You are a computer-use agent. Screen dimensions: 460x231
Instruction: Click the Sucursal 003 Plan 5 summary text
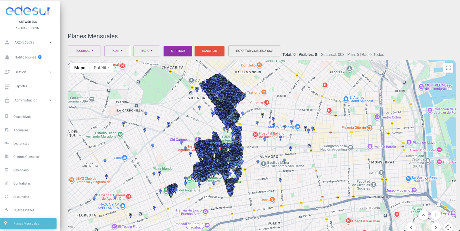click(x=352, y=54)
